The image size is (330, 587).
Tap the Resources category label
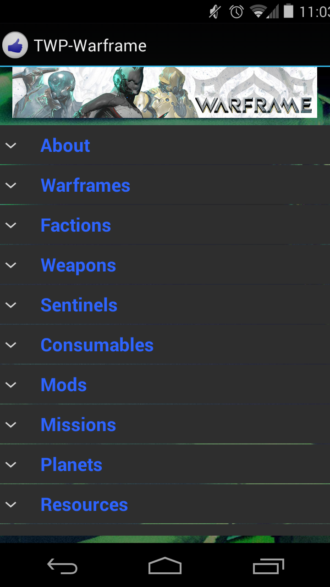click(x=84, y=504)
